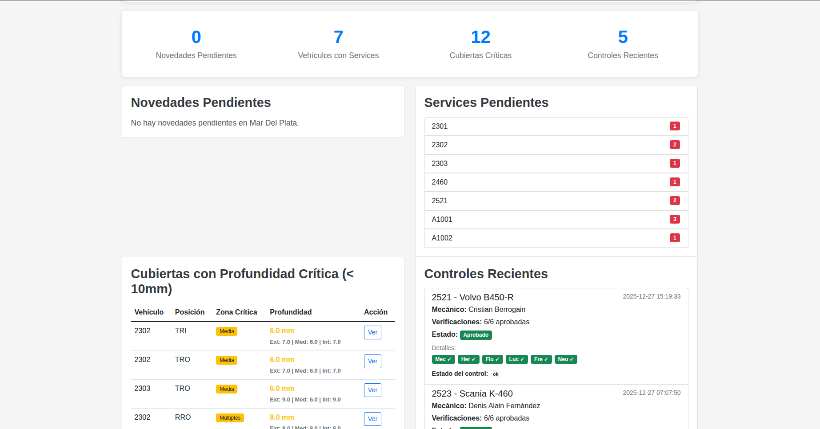Click the 'ok' control state badge

[496, 374]
